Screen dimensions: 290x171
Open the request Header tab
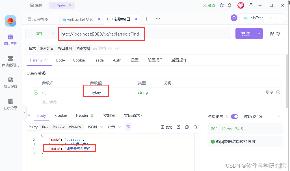coord(99,60)
